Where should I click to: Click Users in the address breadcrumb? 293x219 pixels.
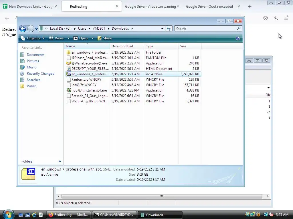tap(82, 29)
